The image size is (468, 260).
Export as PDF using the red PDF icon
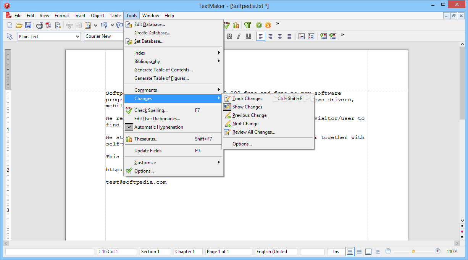pyautogui.click(x=48, y=25)
